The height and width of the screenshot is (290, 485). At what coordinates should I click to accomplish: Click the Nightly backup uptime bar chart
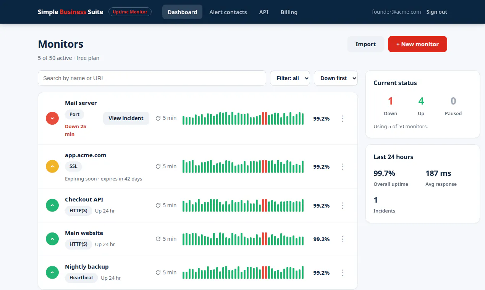pos(243,272)
